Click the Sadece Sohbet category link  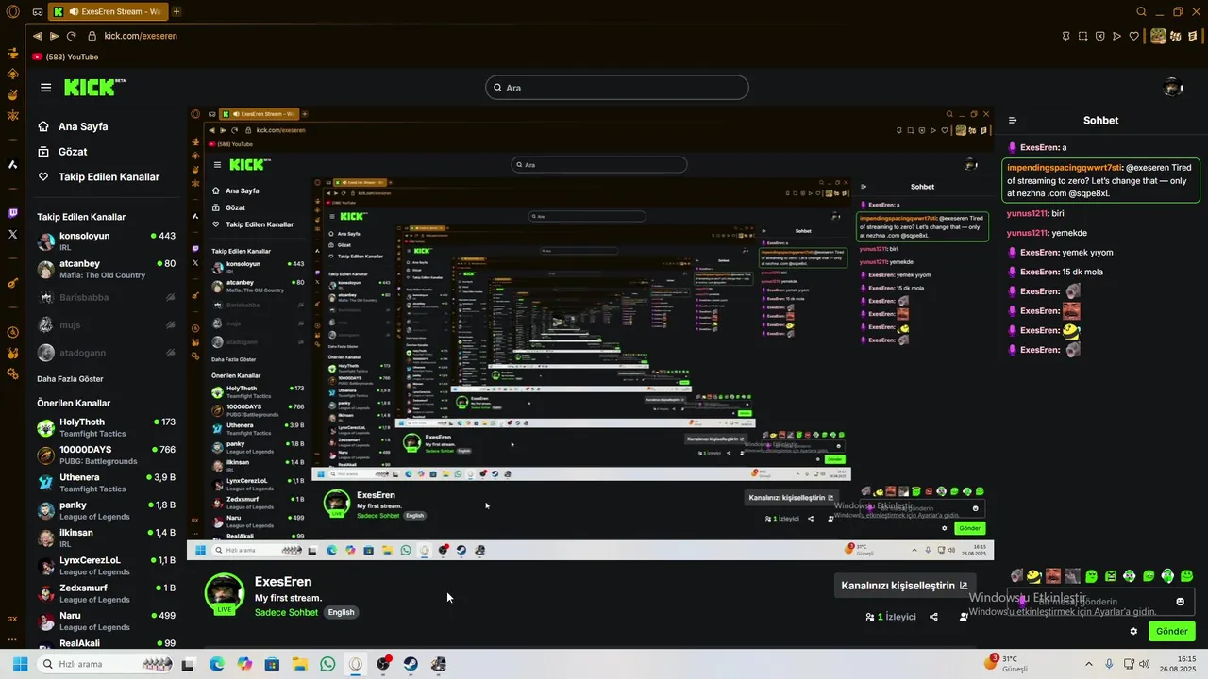point(286,612)
